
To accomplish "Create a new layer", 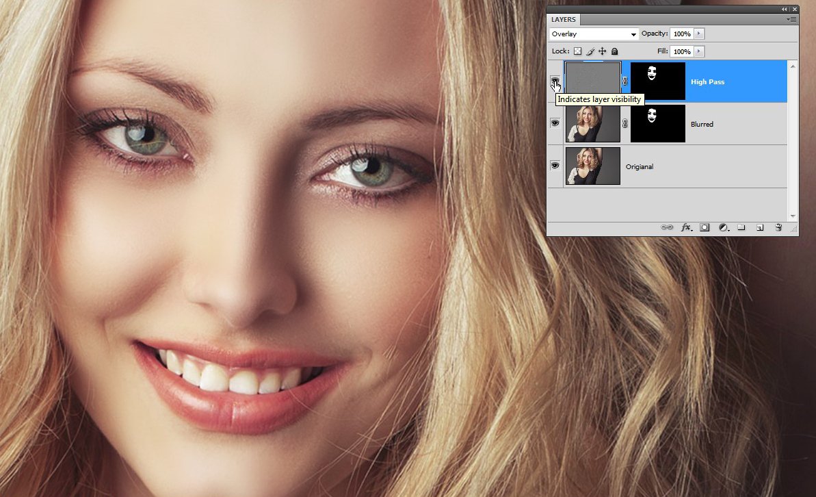I will 760,227.
